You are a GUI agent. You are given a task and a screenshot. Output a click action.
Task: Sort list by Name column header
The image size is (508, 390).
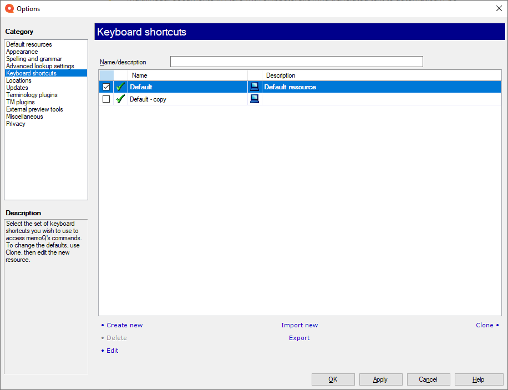[x=187, y=75]
